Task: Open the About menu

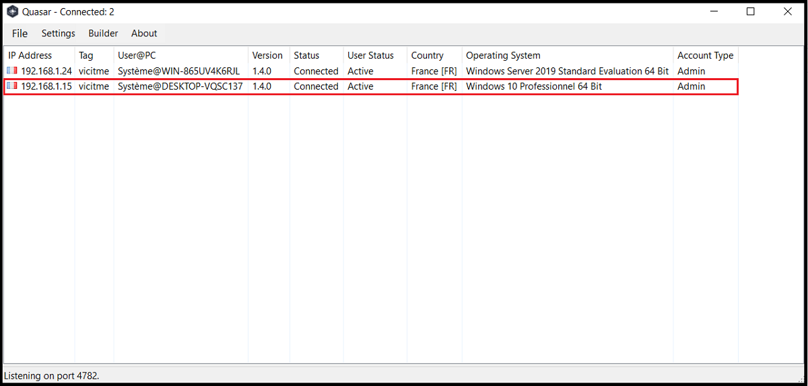Action: (144, 33)
